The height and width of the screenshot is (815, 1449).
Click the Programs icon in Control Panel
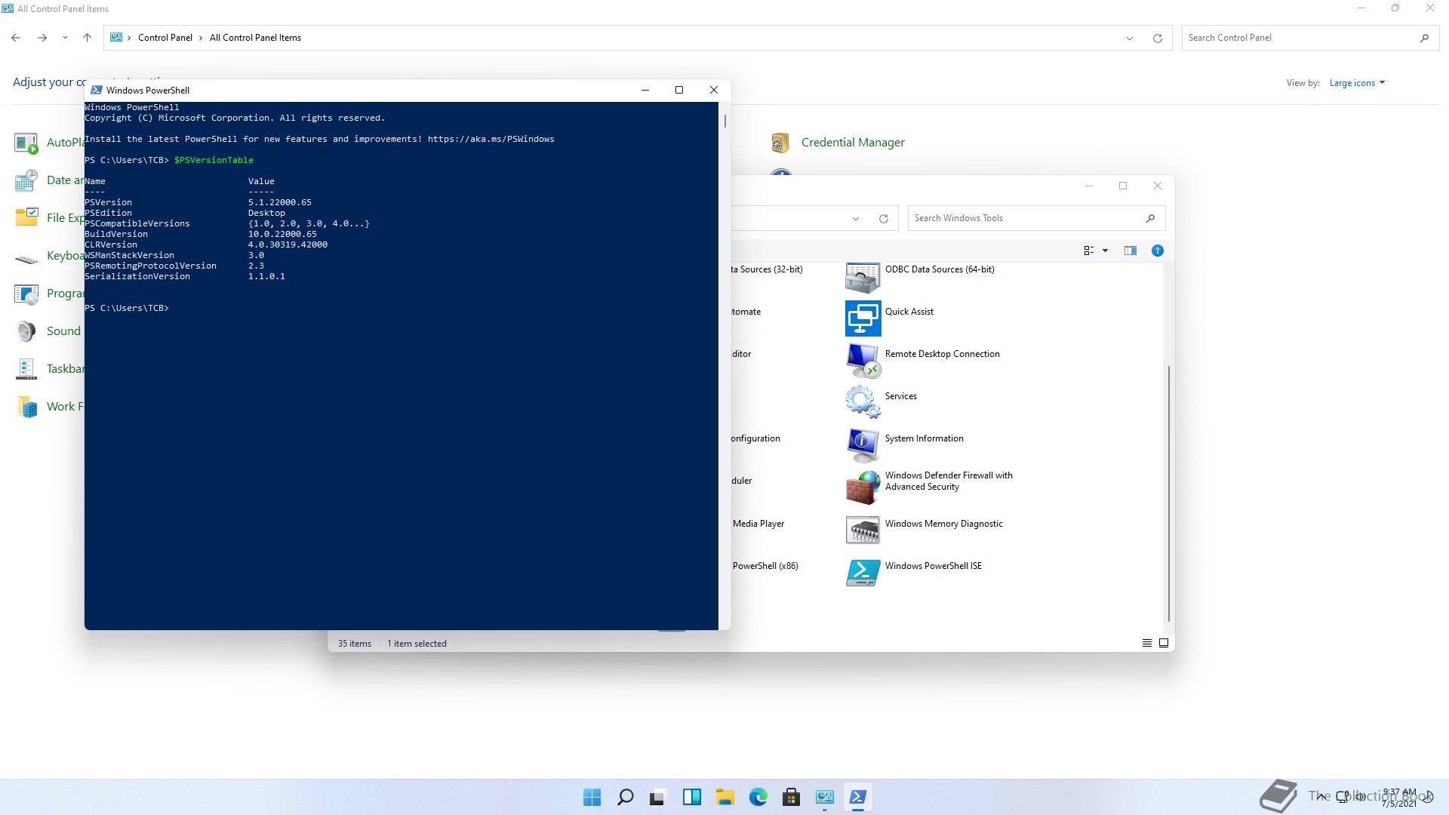26,294
